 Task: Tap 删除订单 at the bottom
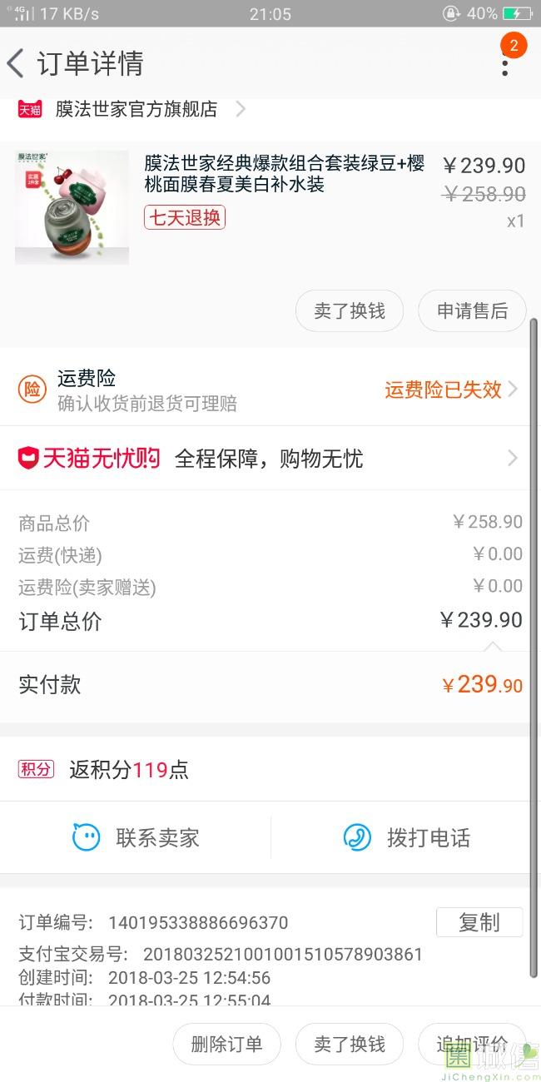click(x=226, y=1045)
